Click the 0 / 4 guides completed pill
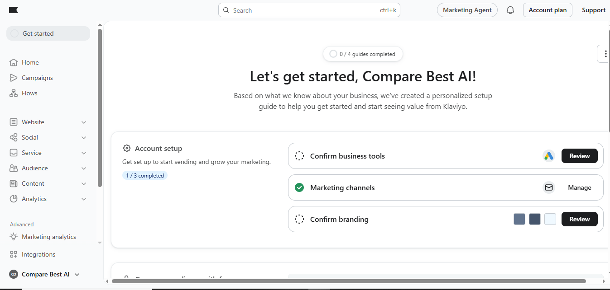 (363, 54)
